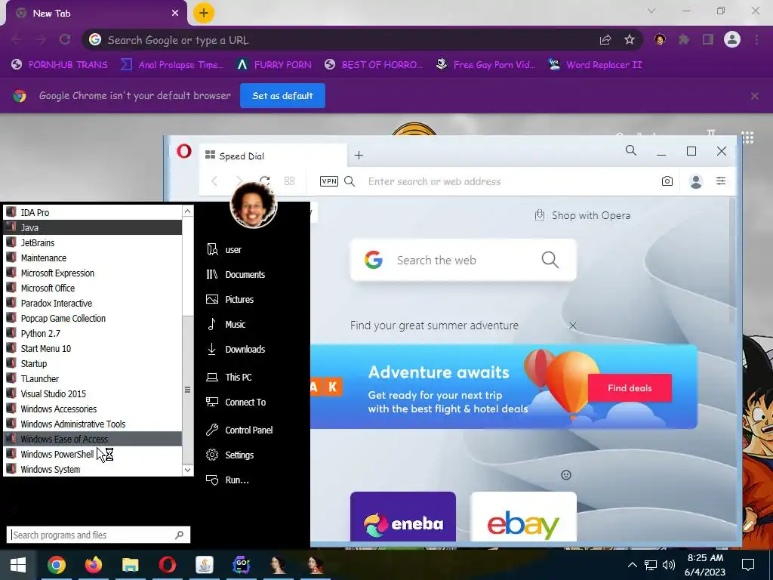This screenshot has height=580, width=773.
Task: Open Opera account profile icon
Action: click(x=695, y=181)
